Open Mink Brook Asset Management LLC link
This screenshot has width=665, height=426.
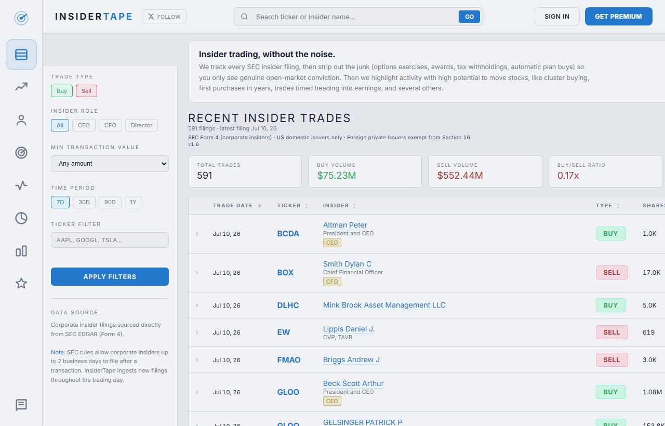(x=384, y=305)
